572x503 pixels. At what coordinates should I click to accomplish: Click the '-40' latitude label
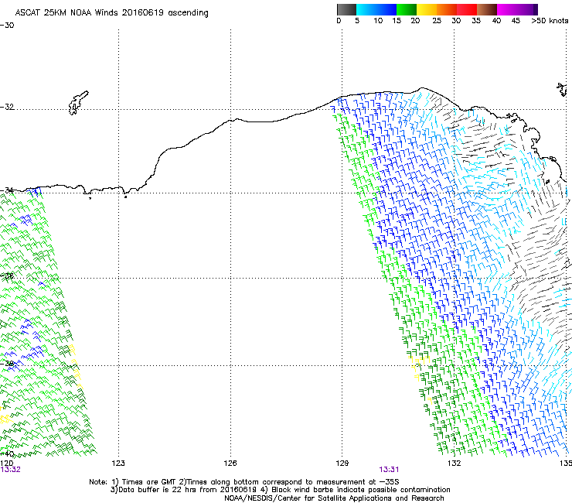(7, 453)
